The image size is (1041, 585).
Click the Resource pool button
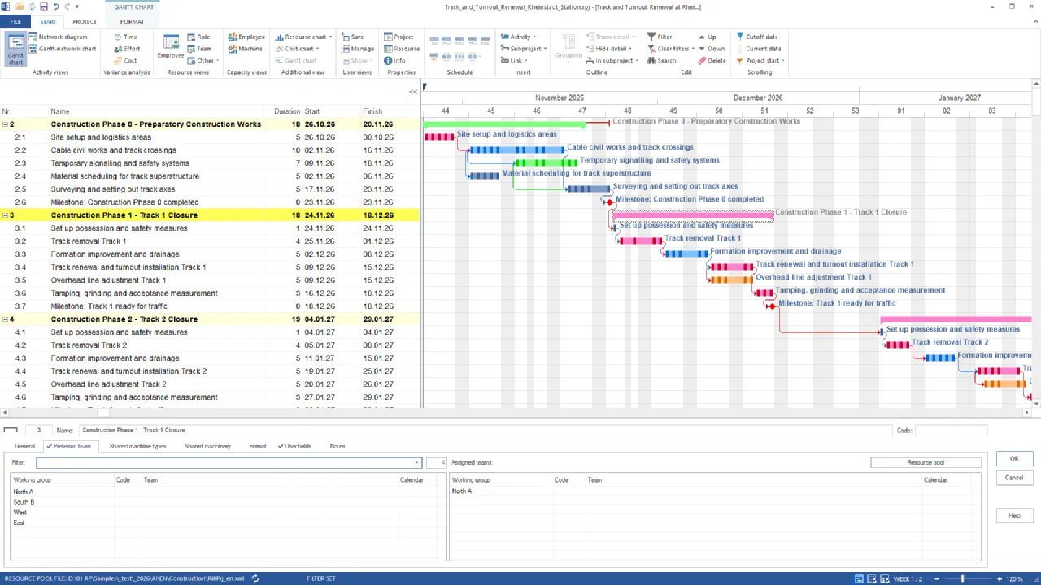point(926,463)
